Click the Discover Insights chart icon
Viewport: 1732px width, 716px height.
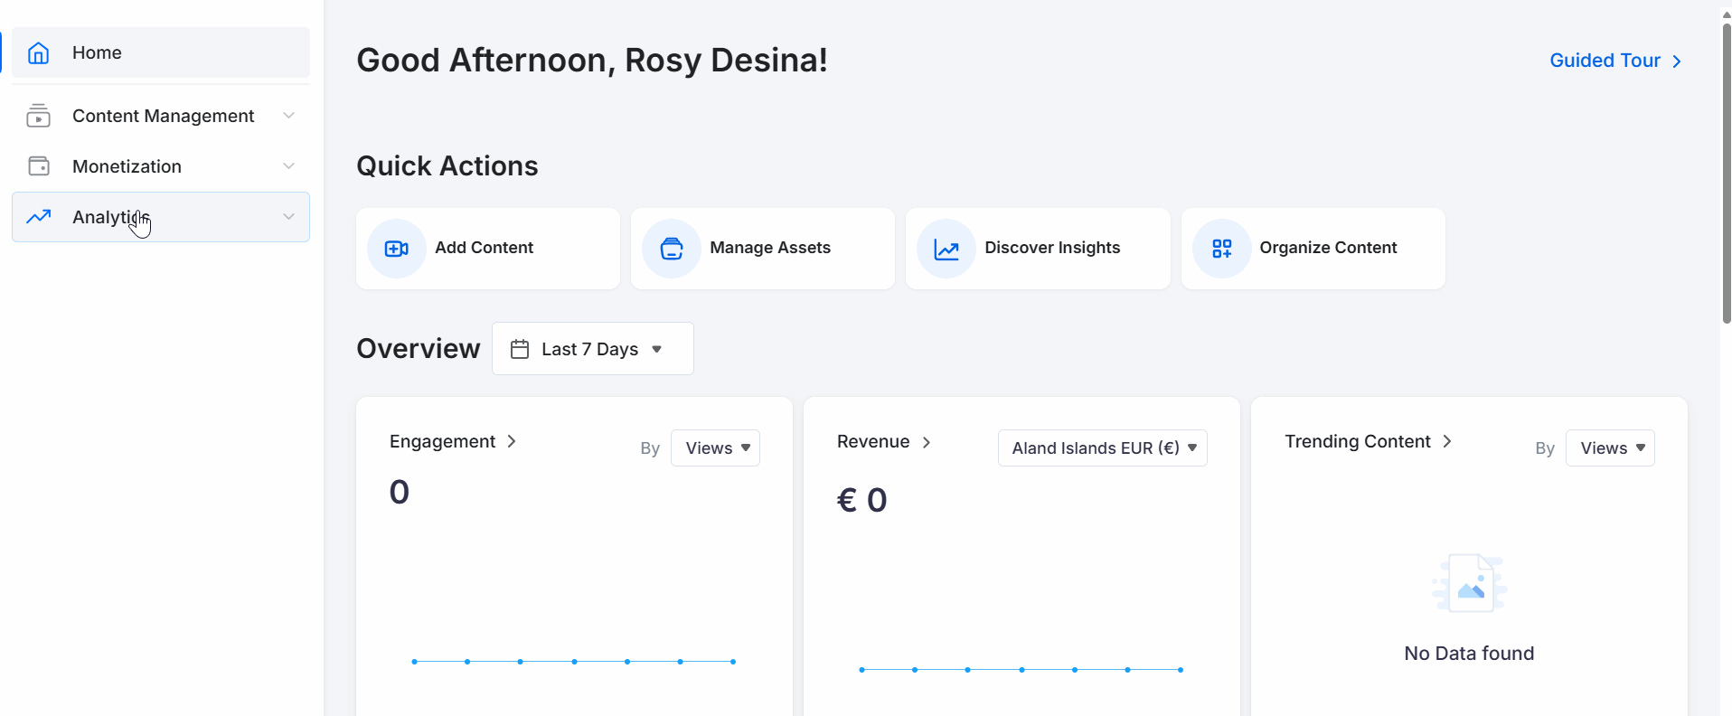point(946,249)
